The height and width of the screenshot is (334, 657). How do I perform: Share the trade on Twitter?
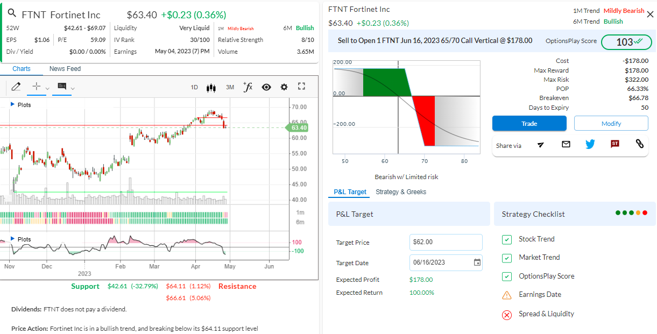click(590, 144)
